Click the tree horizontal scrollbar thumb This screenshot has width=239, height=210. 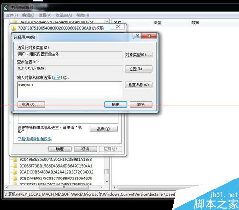(x=64, y=187)
